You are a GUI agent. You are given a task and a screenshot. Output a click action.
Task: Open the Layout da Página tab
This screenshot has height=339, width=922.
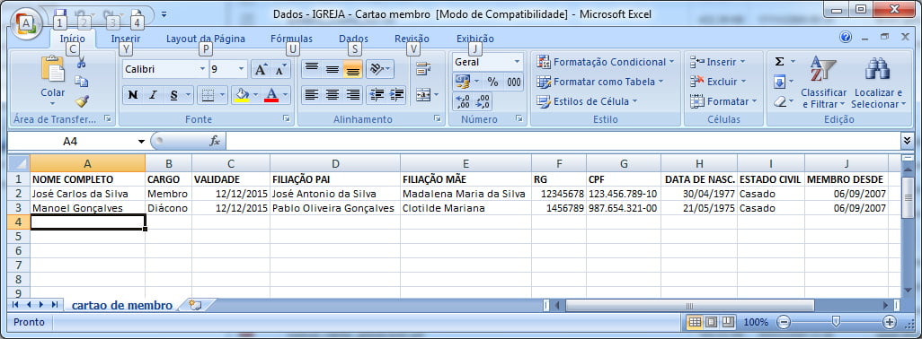point(206,39)
